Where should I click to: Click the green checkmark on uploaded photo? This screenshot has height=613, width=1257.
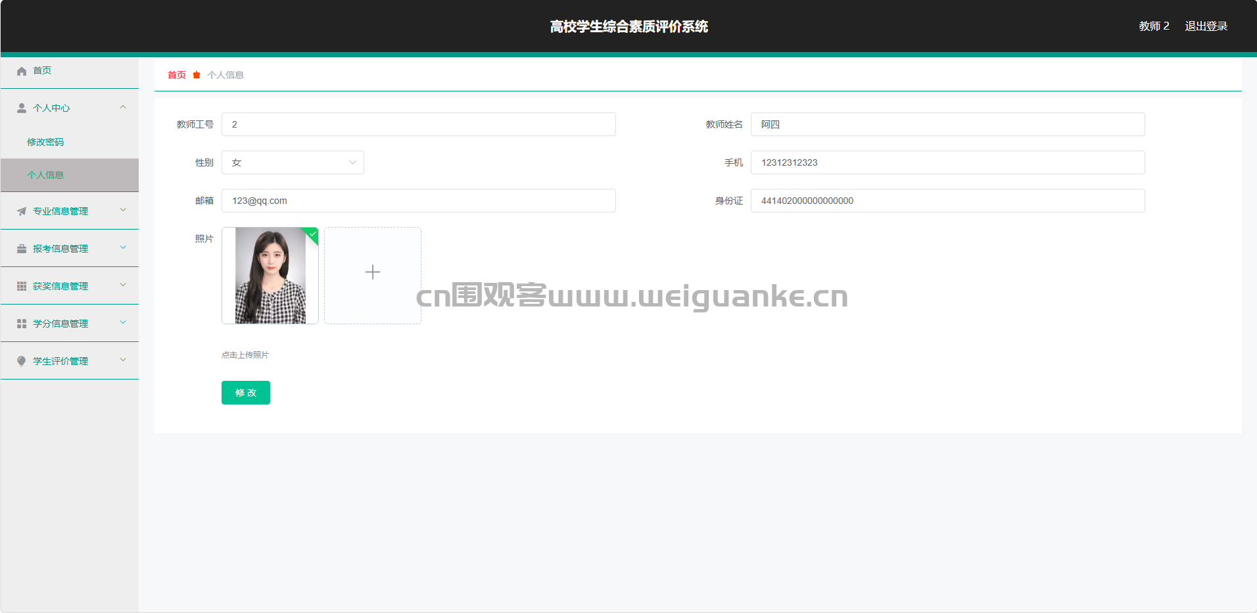click(312, 233)
